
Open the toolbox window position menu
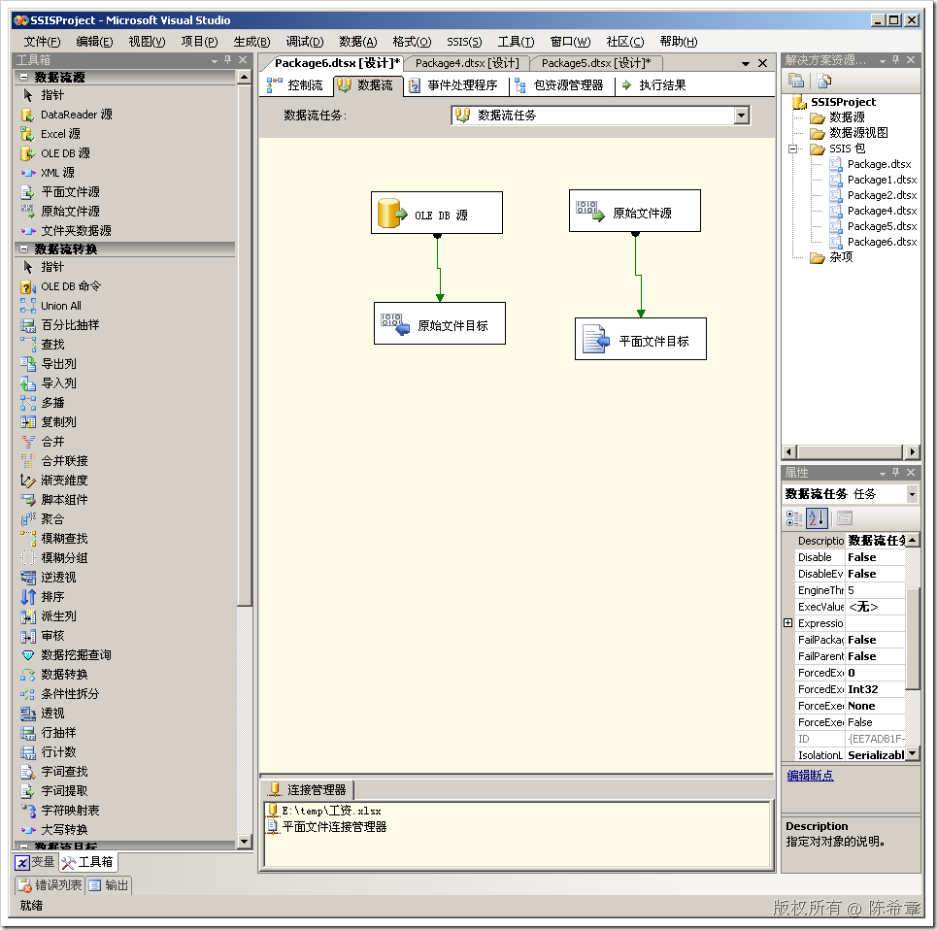coord(214,60)
